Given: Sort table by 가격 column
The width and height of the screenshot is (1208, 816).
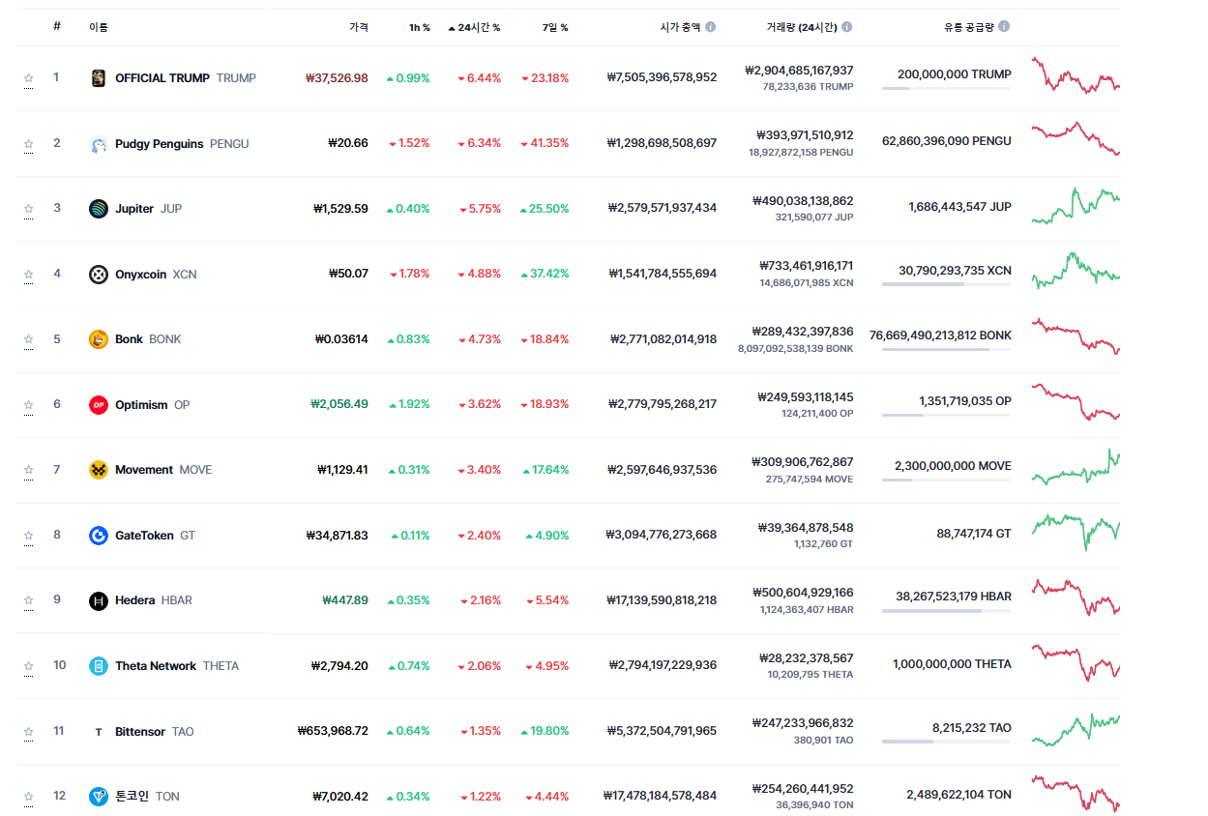Looking at the screenshot, I should click(359, 27).
